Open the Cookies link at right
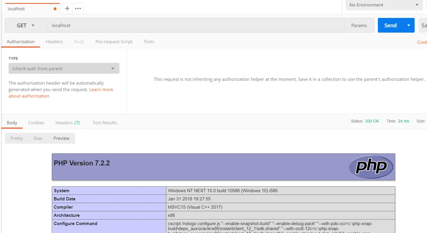Viewport: 427px width, 233px height. pyautogui.click(x=422, y=42)
